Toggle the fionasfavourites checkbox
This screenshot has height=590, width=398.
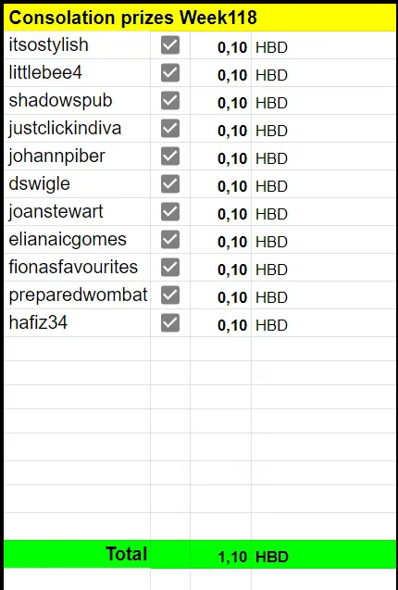coord(170,268)
